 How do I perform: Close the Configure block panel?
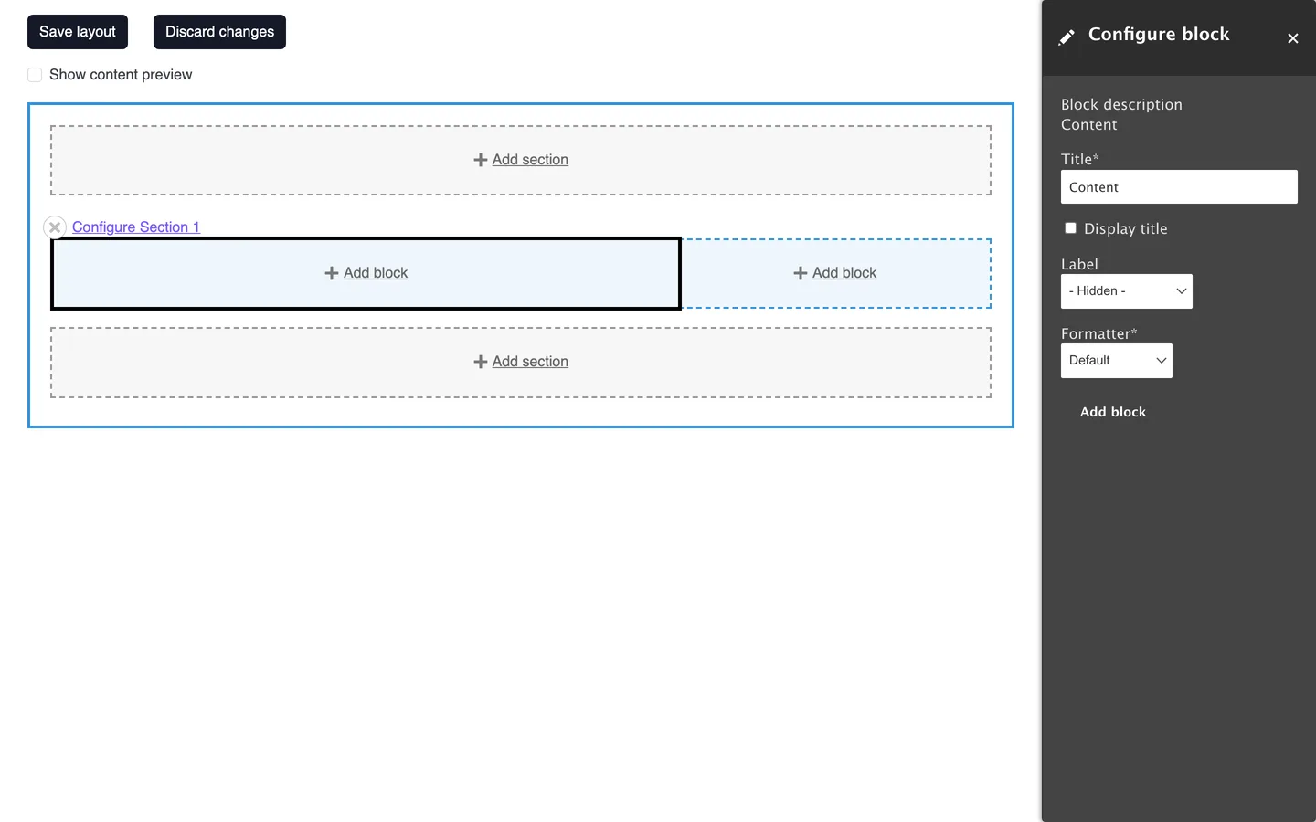tap(1292, 38)
